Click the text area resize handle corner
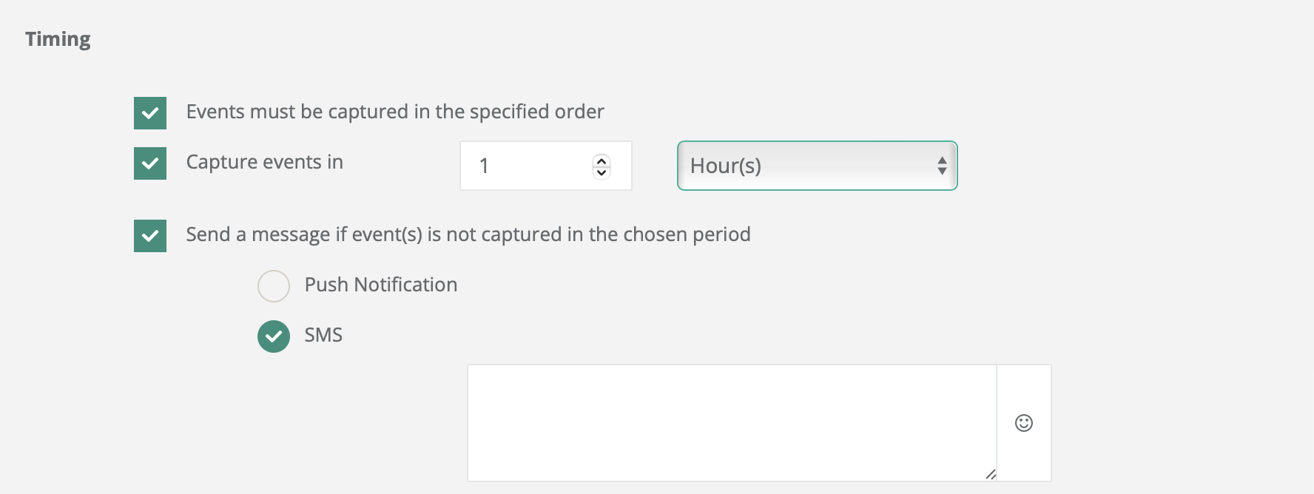The width and height of the screenshot is (1314, 494). click(x=991, y=475)
